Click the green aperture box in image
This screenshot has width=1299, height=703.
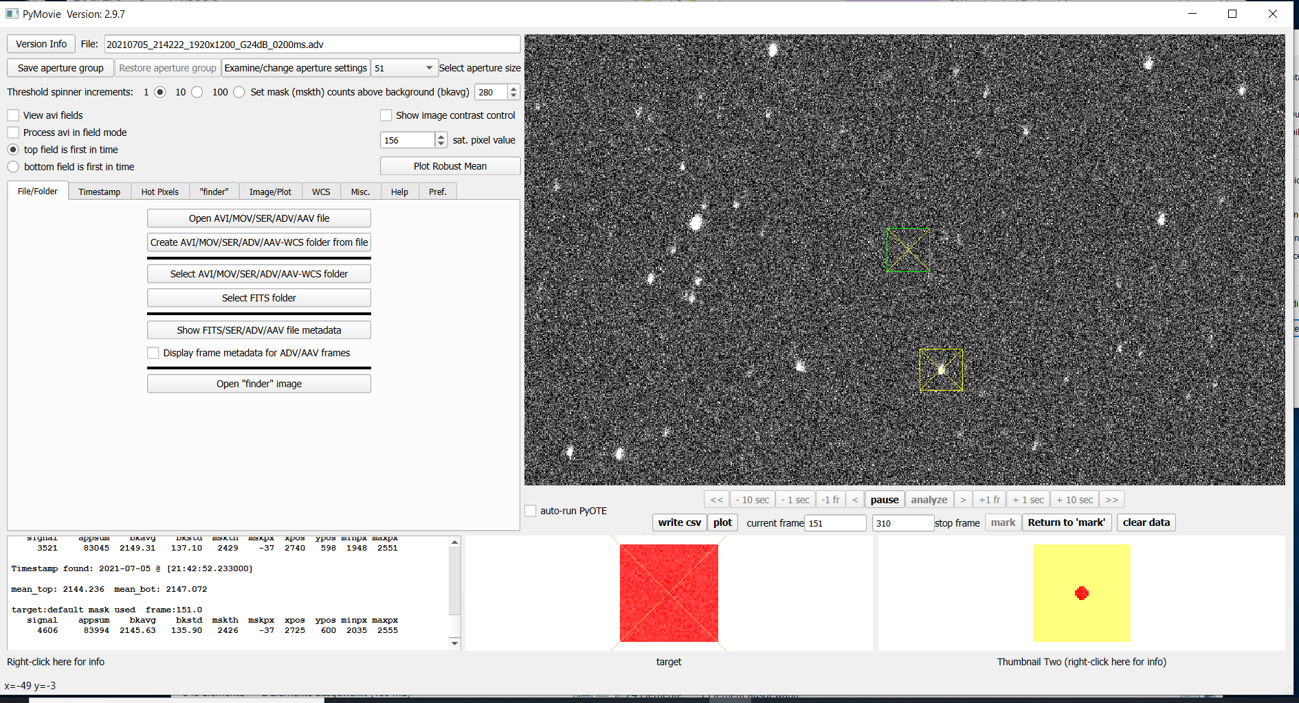(x=908, y=249)
